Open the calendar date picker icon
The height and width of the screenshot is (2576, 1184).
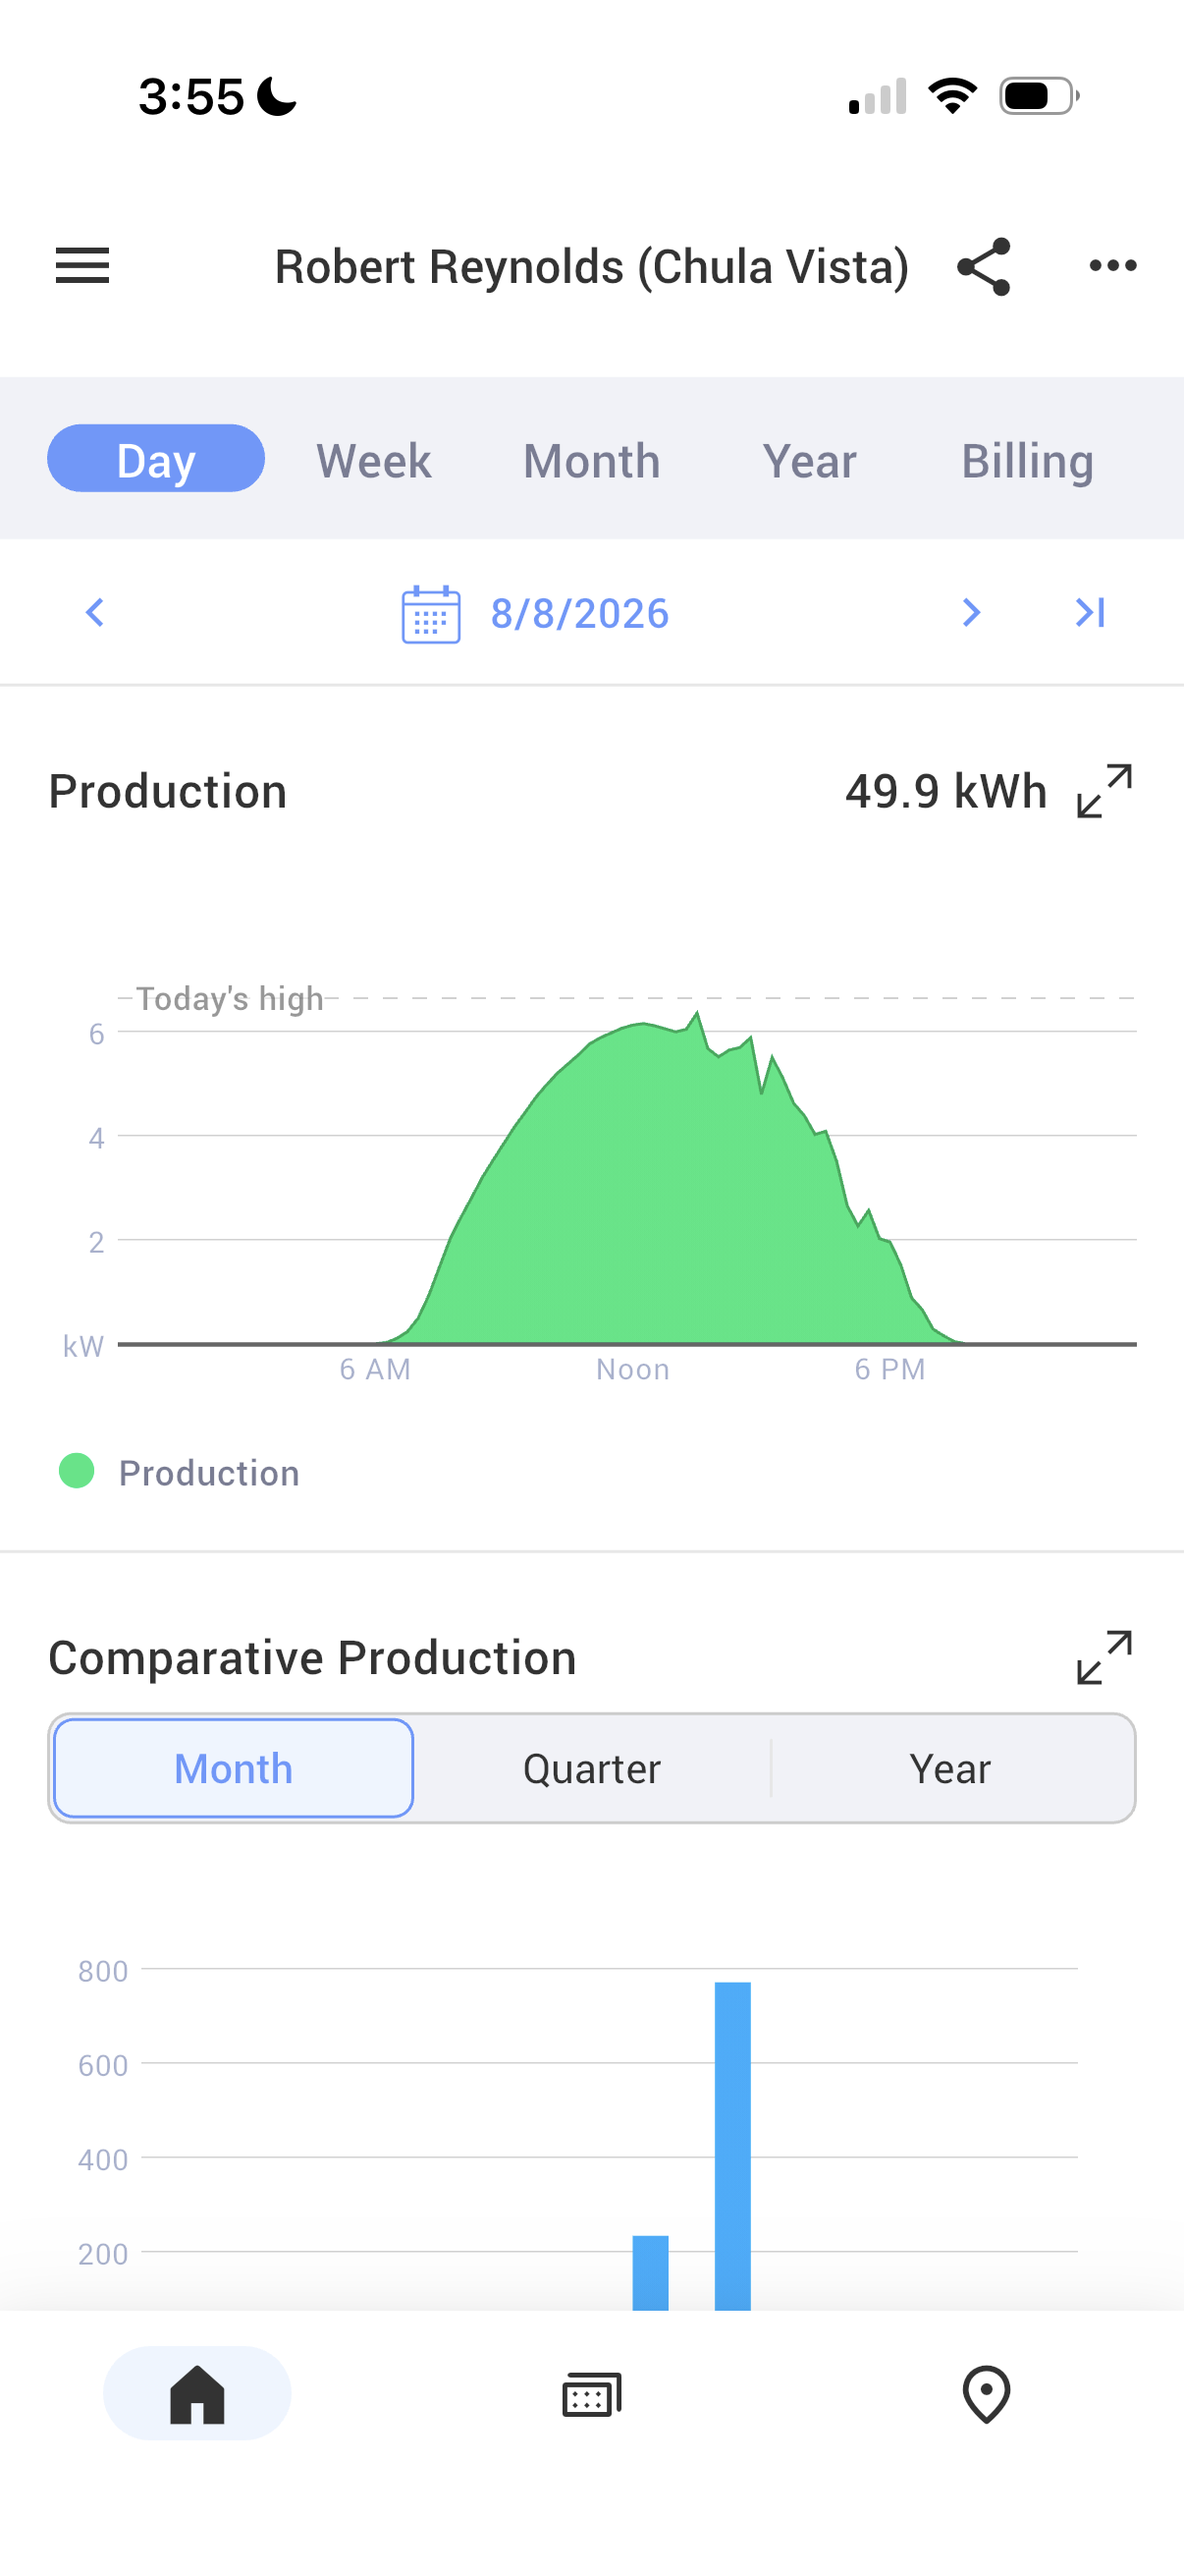click(x=431, y=614)
